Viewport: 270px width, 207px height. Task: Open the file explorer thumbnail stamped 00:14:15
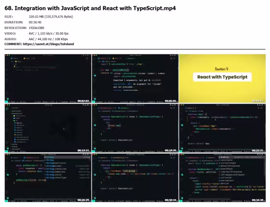point(48,128)
